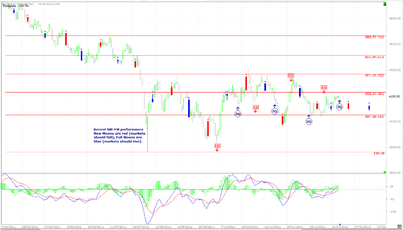Click the 4228.31-38.2 retracement label
The width and height of the screenshot is (403, 230).
click(x=375, y=94)
